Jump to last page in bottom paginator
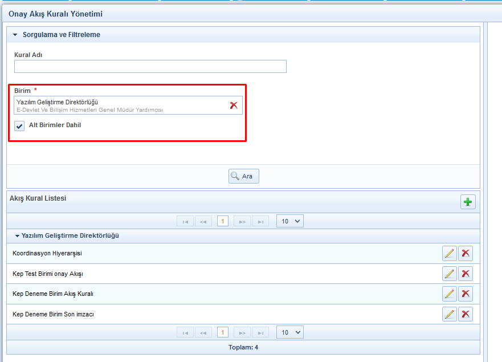 (x=260, y=332)
